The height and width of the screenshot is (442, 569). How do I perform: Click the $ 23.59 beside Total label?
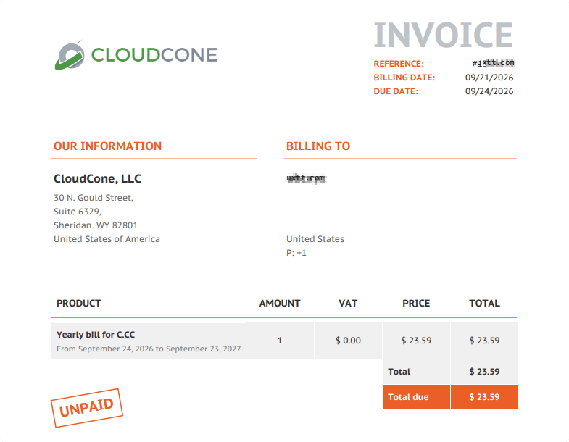coord(484,372)
